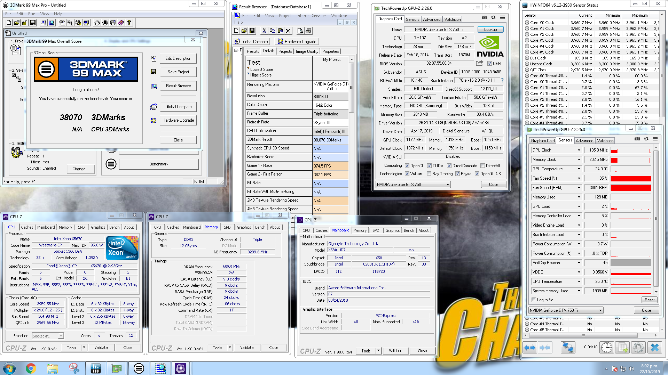668x375 pixels.
Task: Click HWiNFO expand arrows icon
Action: click(530, 347)
